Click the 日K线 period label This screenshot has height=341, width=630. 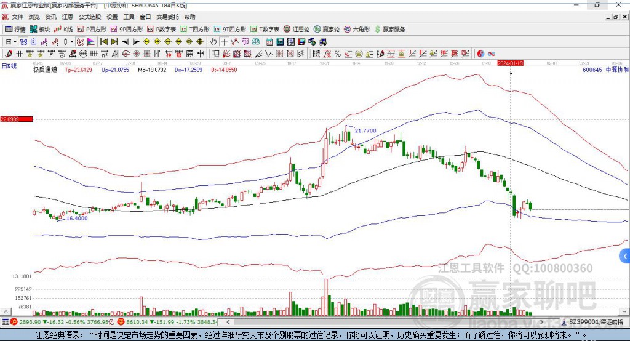[9, 66]
